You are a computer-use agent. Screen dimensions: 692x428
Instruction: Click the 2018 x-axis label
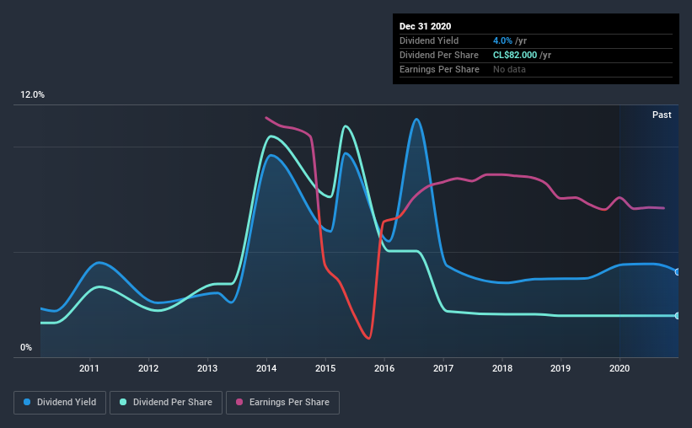pyautogui.click(x=502, y=368)
